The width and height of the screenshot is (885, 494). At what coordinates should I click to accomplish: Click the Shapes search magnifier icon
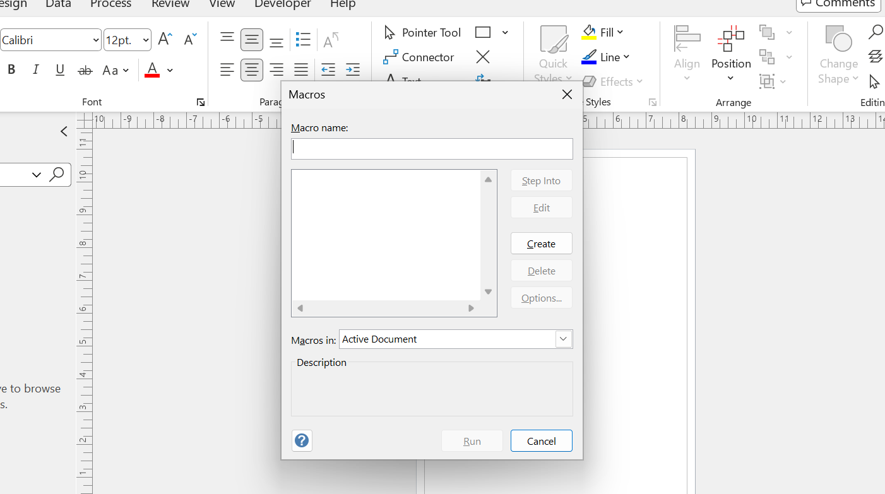pos(57,175)
